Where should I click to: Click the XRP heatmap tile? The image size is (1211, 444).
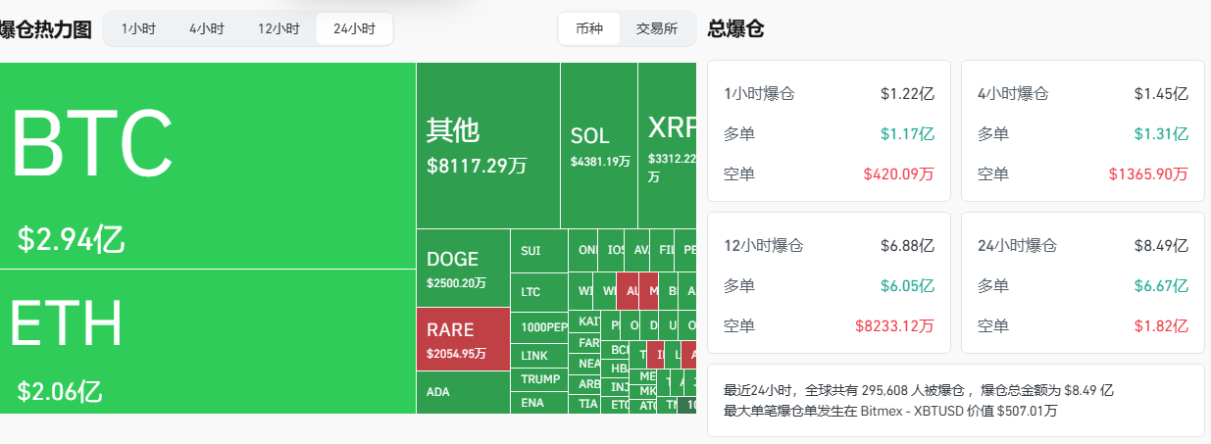click(667, 146)
